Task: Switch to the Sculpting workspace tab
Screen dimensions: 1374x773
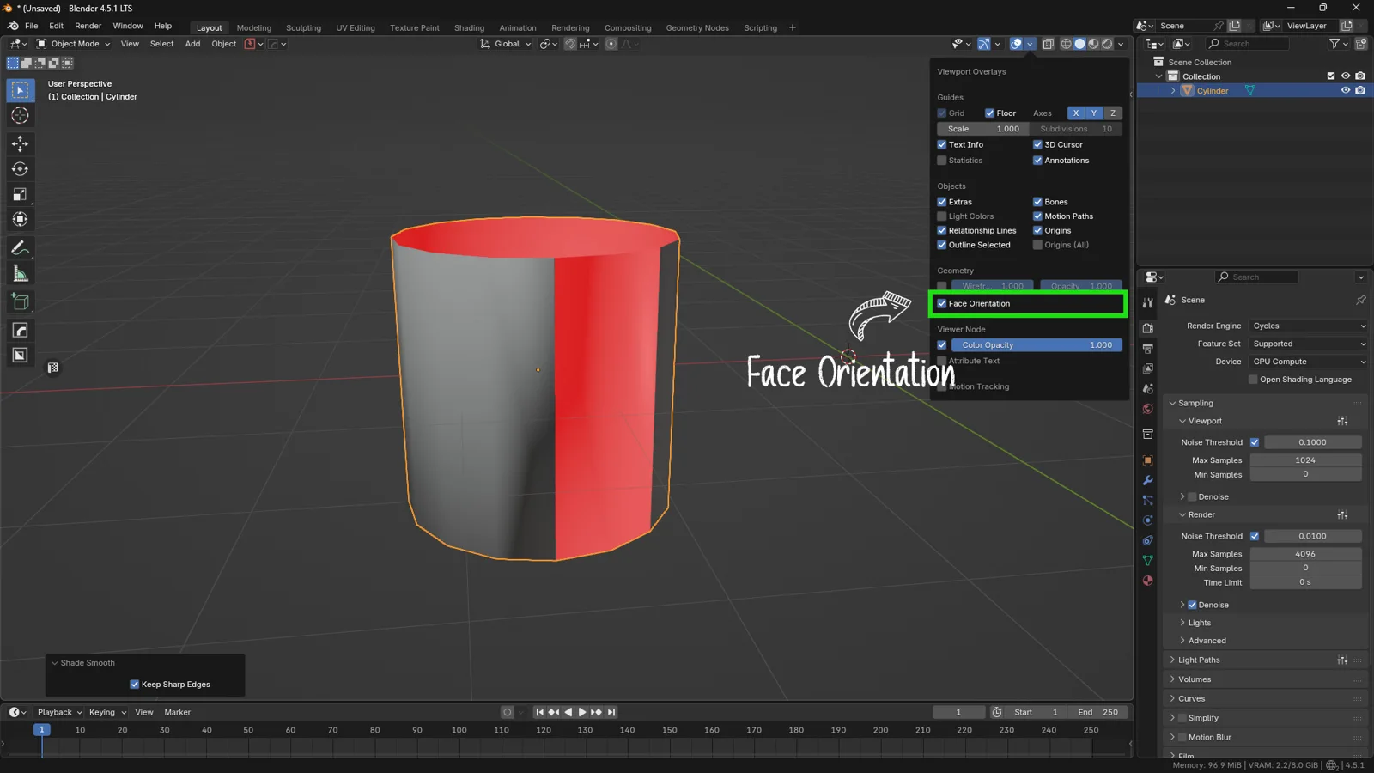Action: (x=303, y=27)
